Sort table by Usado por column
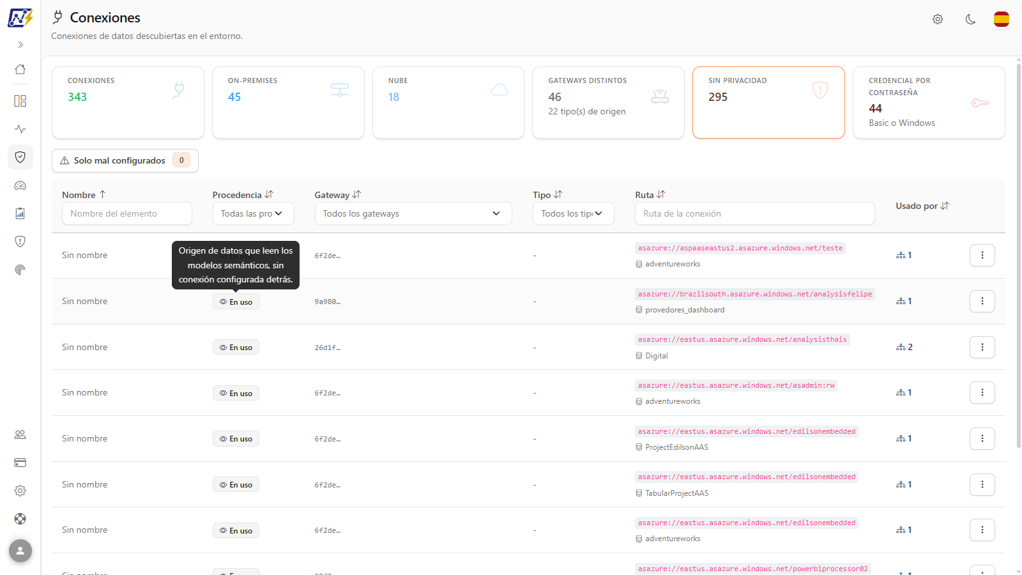 coord(922,206)
